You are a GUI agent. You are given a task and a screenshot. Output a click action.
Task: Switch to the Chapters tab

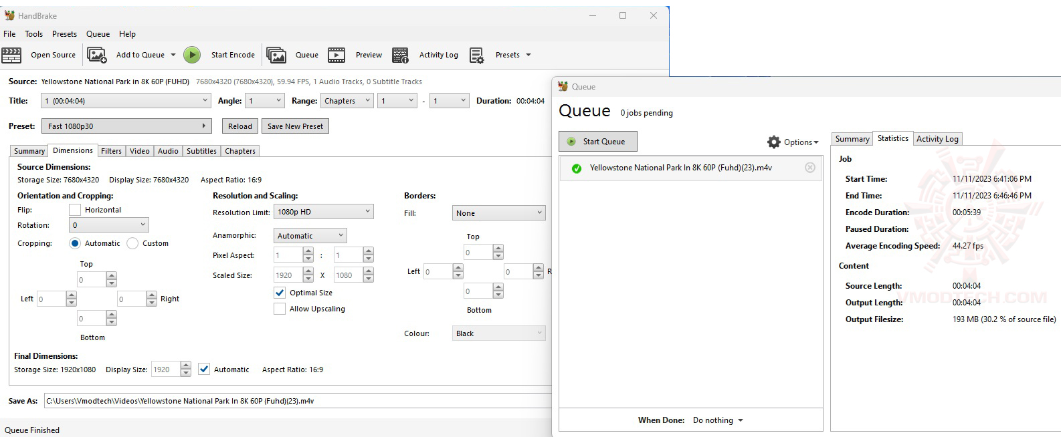pyautogui.click(x=240, y=151)
